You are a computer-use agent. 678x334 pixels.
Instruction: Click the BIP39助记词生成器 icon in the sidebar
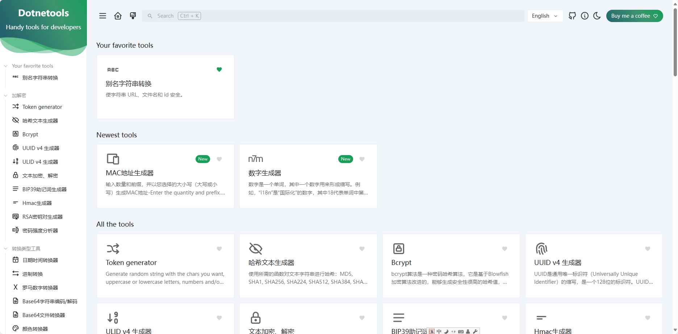tap(16, 189)
